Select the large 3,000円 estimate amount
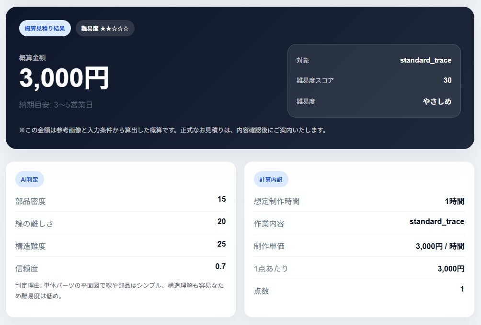481x325 pixels. (x=64, y=78)
